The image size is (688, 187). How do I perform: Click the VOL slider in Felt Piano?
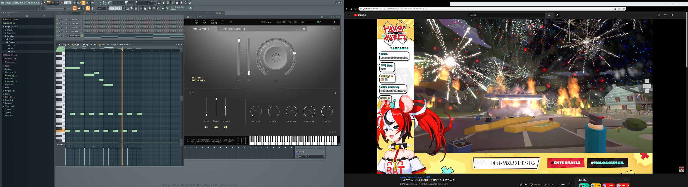click(x=310, y=22)
